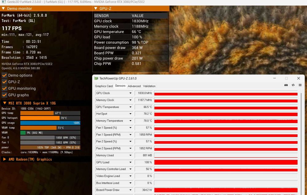Image resolution: width=307 pixels, height=195 pixels.
Task: Open the Memory Clock sensor dropdown
Action: click(x=130, y=100)
